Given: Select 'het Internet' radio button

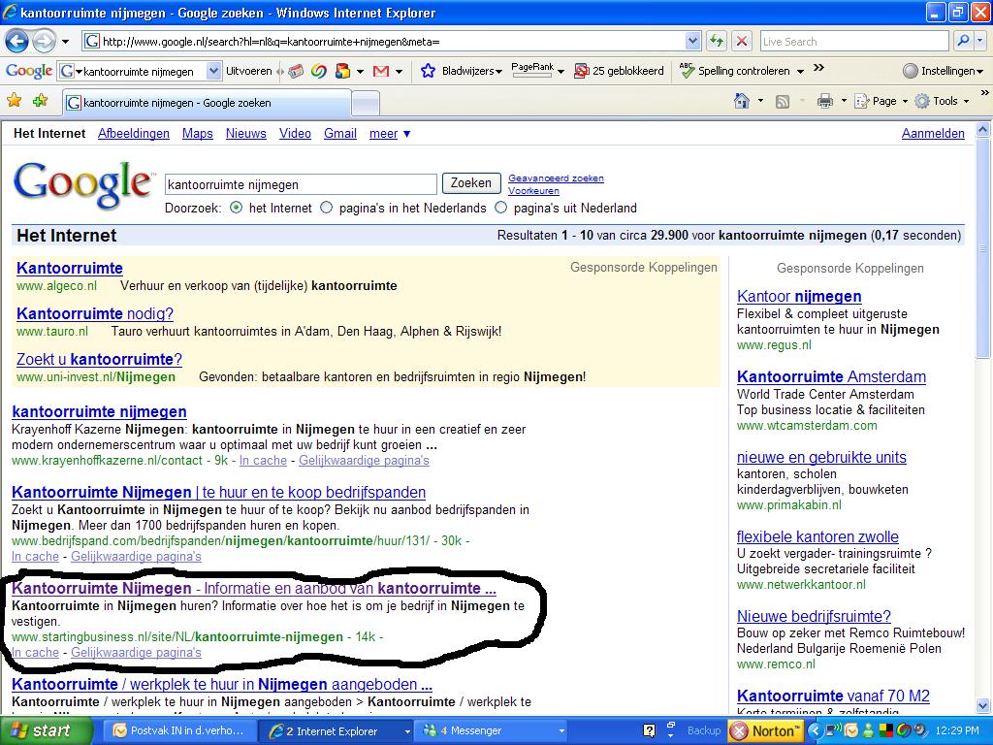Looking at the screenshot, I should tap(237, 208).
